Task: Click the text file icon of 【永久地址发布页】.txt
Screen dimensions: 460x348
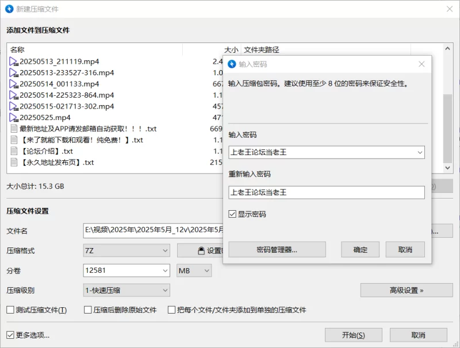Action: (14, 163)
